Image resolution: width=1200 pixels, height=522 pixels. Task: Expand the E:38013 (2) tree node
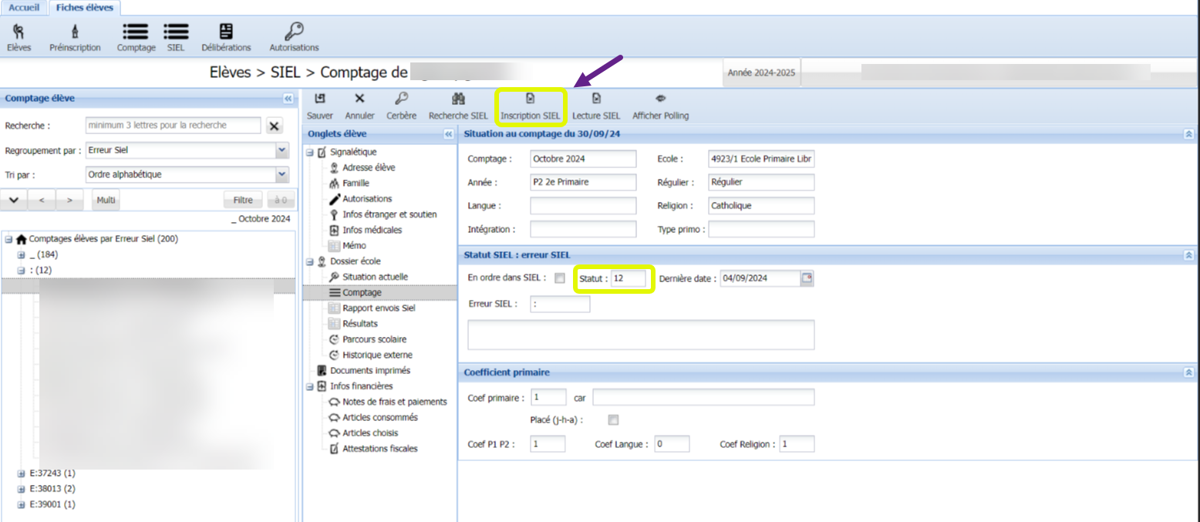(x=22, y=489)
